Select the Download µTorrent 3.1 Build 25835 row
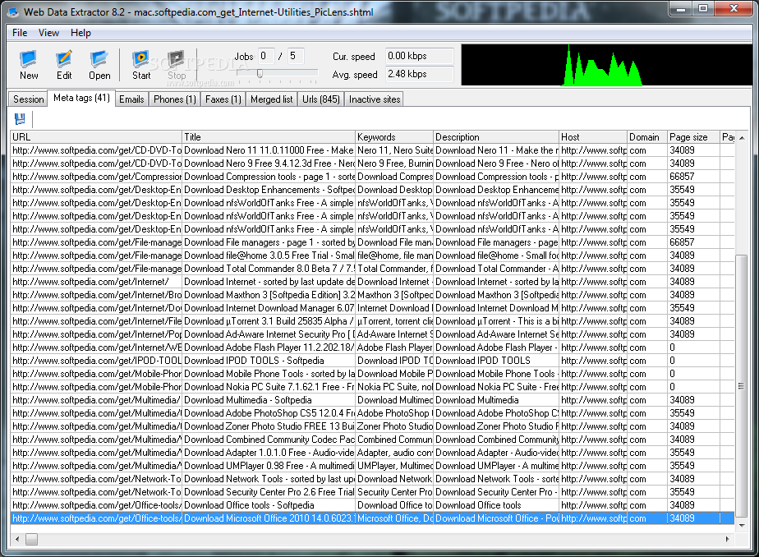This screenshot has height=557, width=759. click(372, 321)
